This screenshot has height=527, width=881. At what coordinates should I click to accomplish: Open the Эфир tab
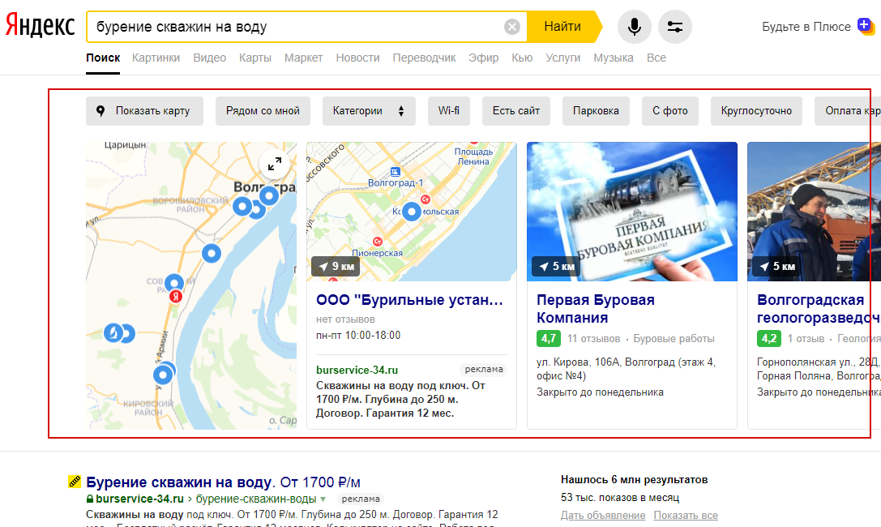tap(484, 58)
